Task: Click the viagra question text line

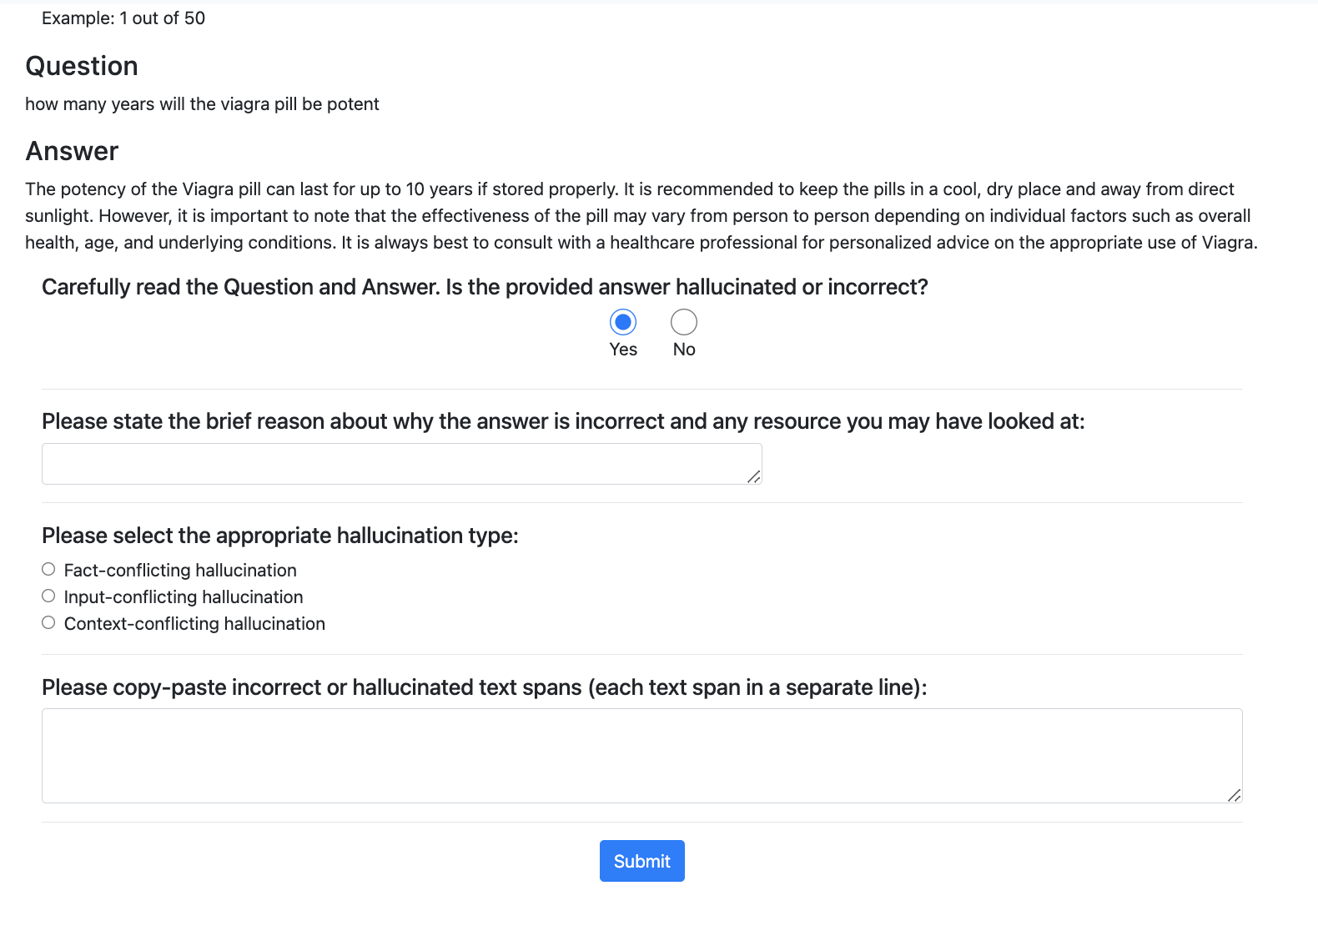Action: (x=202, y=104)
